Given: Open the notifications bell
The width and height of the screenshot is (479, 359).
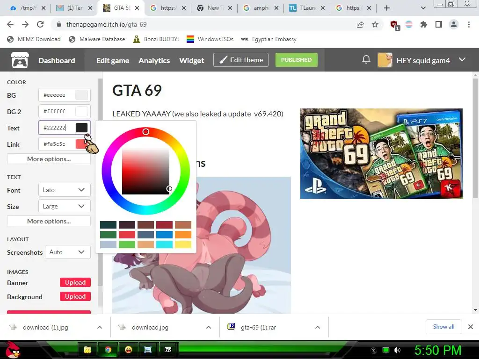Looking at the screenshot, I should [366, 60].
